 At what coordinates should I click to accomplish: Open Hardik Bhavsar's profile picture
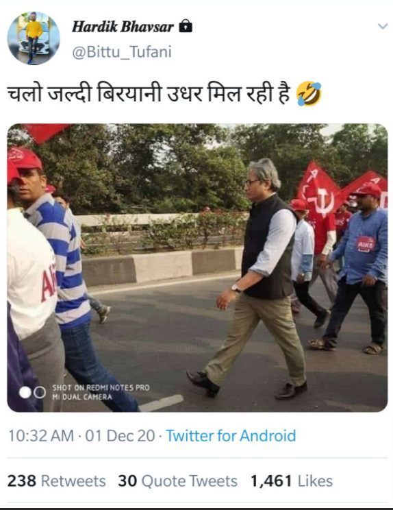(x=34, y=38)
